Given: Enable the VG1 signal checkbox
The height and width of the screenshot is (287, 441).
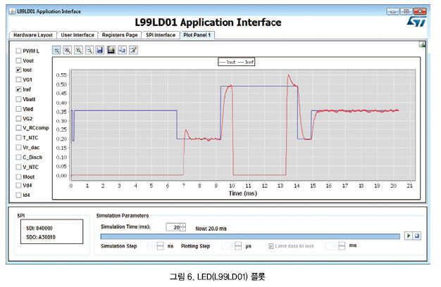Looking at the screenshot, I should [x=18, y=79].
